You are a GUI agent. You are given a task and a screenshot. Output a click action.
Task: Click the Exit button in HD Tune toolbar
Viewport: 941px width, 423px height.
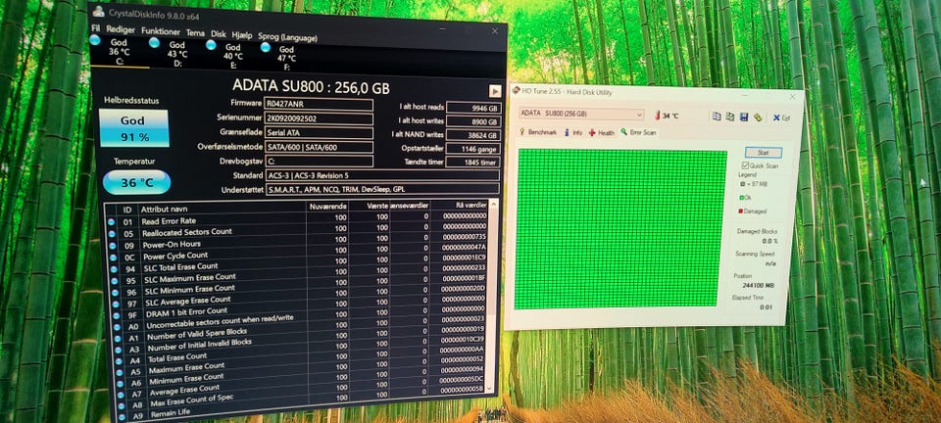click(781, 118)
